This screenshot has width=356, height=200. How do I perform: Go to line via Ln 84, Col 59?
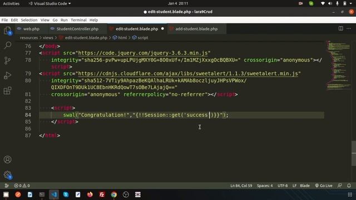tap(241, 186)
